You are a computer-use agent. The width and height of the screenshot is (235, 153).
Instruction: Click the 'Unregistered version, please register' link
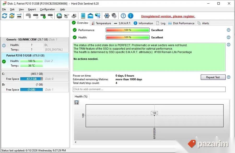(168, 16)
